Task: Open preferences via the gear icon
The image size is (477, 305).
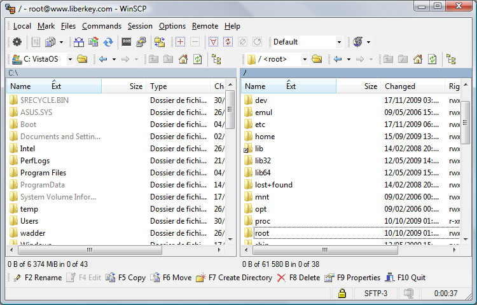Action: coord(17,42)
